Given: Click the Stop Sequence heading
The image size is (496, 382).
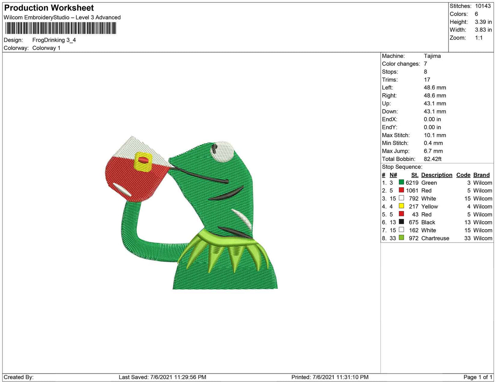Looking at the screenshot, I should tap(402, 167).
